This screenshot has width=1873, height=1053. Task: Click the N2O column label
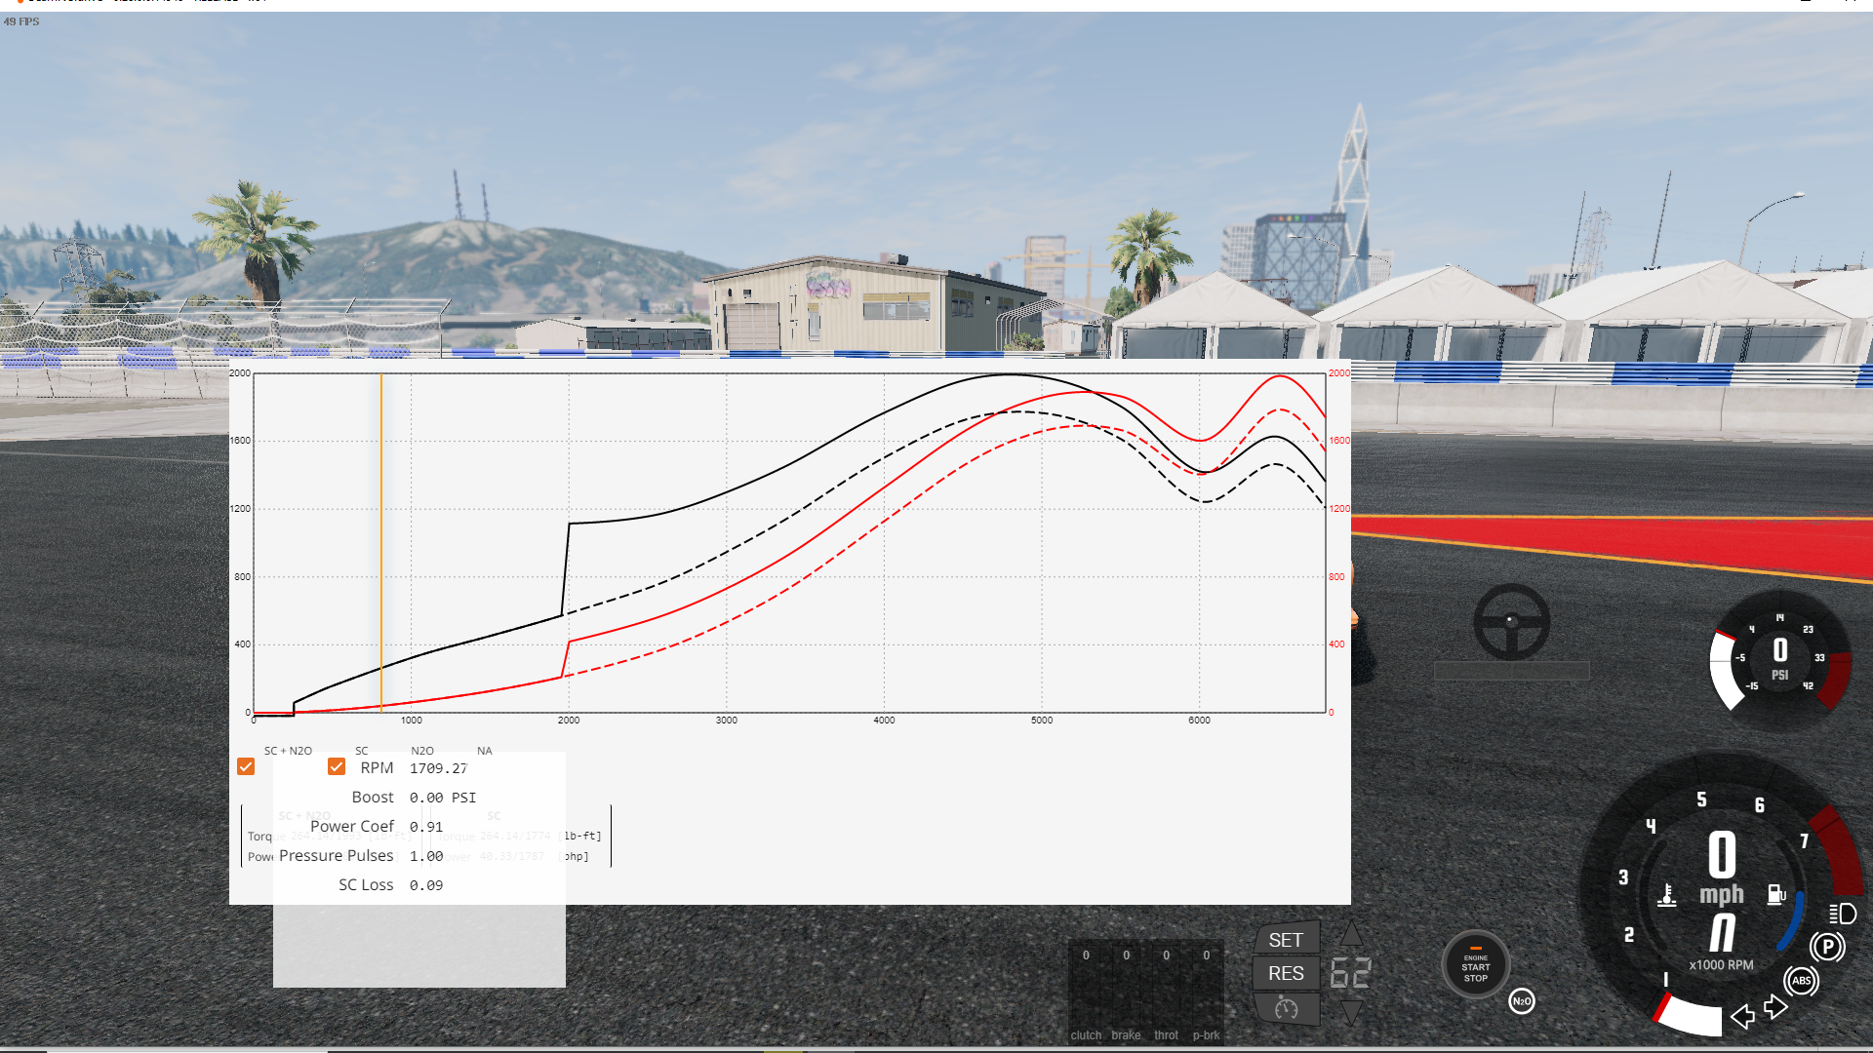click(x=422, y=751)
